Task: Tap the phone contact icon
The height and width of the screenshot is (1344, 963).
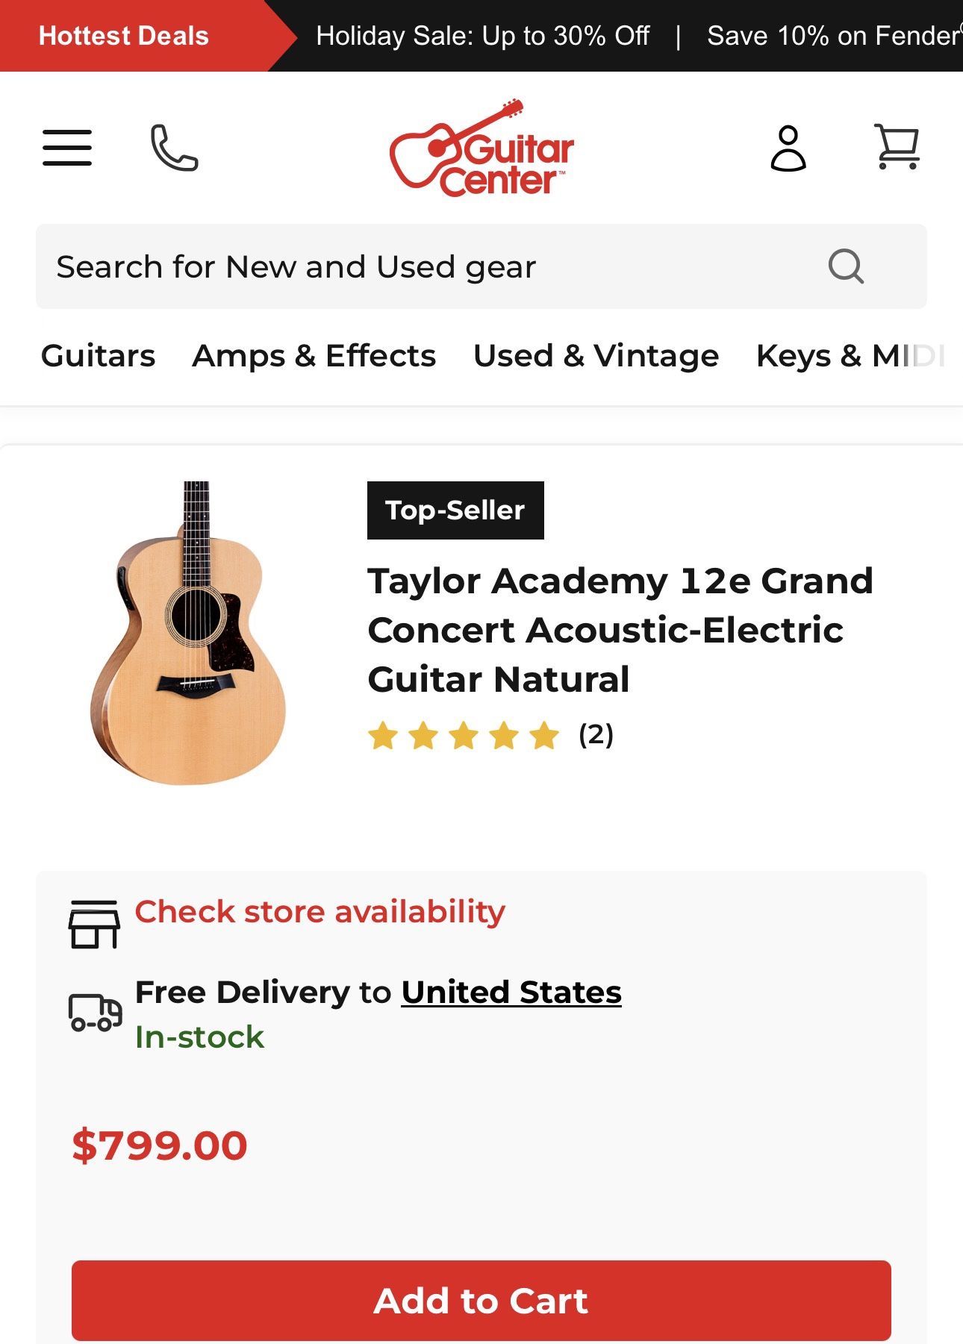Action: 174,147
